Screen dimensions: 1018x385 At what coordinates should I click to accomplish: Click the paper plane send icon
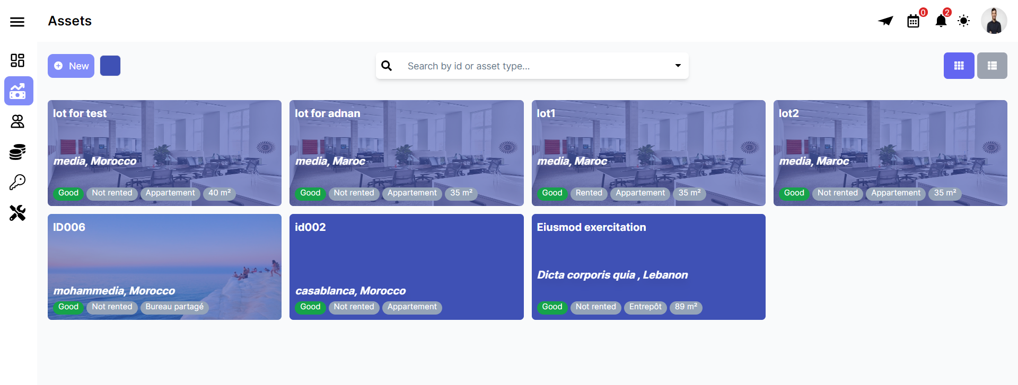(885, 21)
